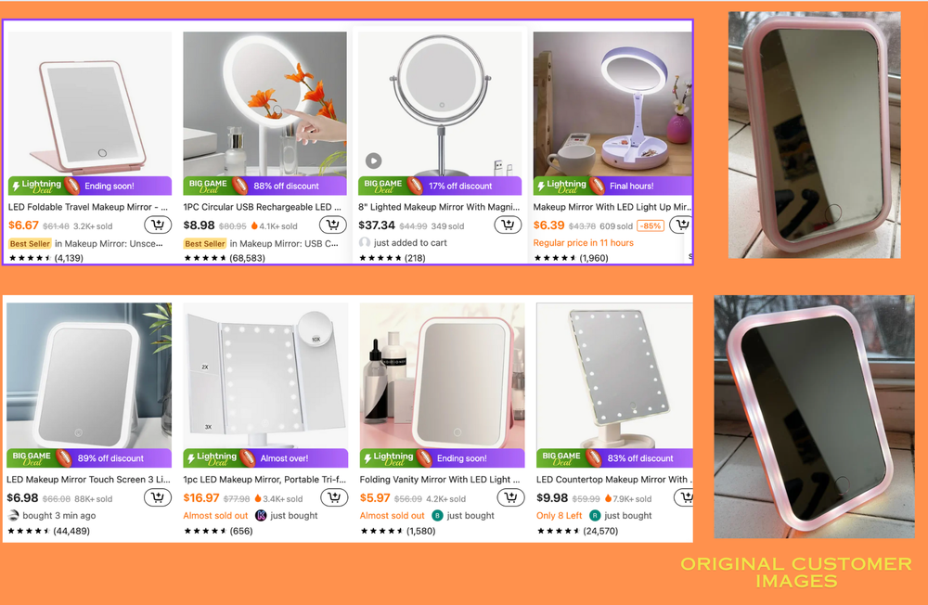Add LED Countertop Makeup Mirror to cart
Image resolution: width=928 pixels, height=605 pixels.
click(684, 498)
